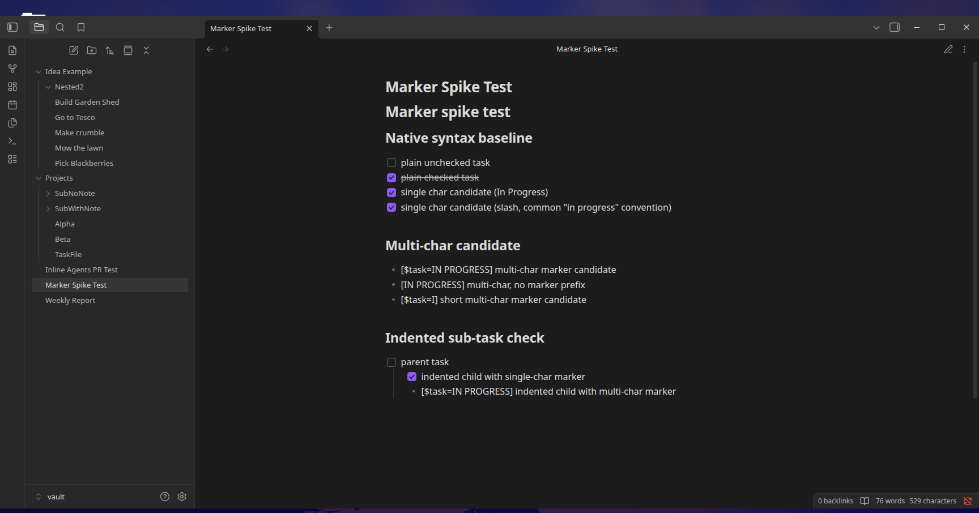This screenshot has height=513, width=979.
Task: Expand the SubWithNote folder
Action: point(48,209)
